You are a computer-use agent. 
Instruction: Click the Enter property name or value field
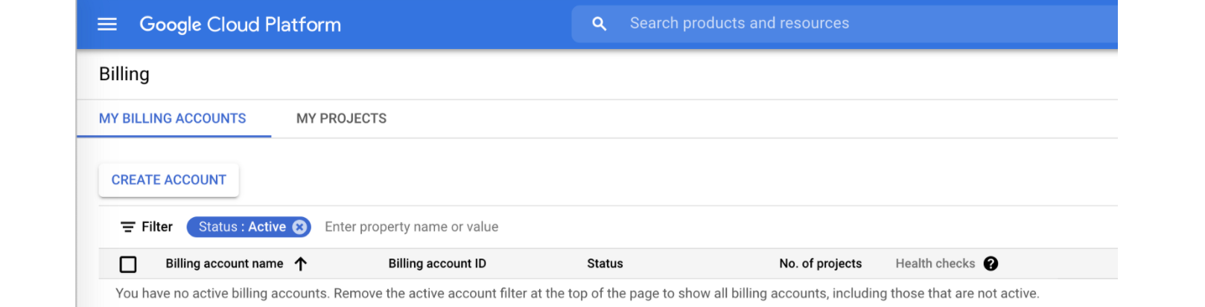click(412, 227)
